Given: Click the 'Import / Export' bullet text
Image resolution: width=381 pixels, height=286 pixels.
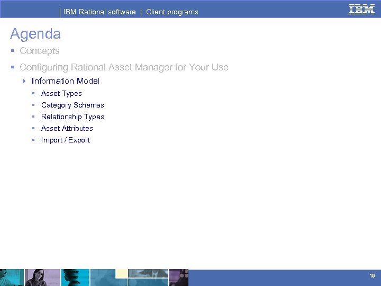Looking at the screenshot, I should click(66, 140).
